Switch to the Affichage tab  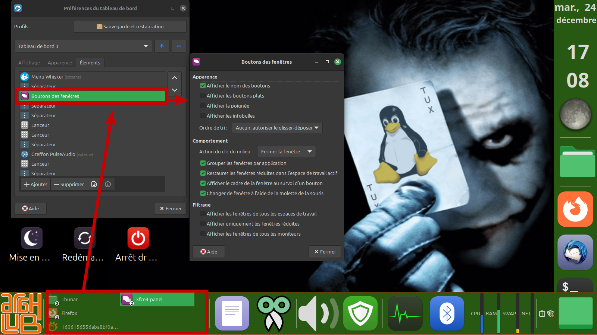[29, 63]
